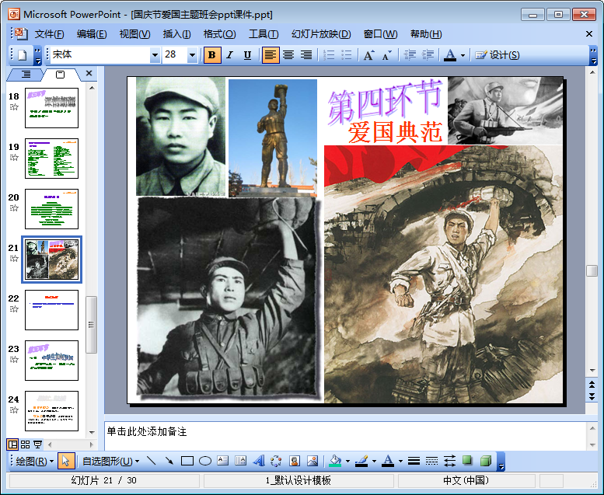Open the 3D style effects icon
604x495 pixels.
pyautogui.click(x=485, y=461)
